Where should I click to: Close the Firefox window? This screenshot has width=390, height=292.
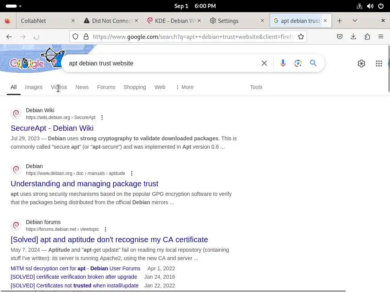pos(383,21)
